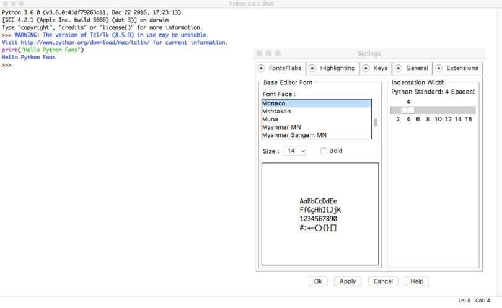502x308 pixels.
Task: Select Monaco in the font list
Action: (x=316, y=103)
